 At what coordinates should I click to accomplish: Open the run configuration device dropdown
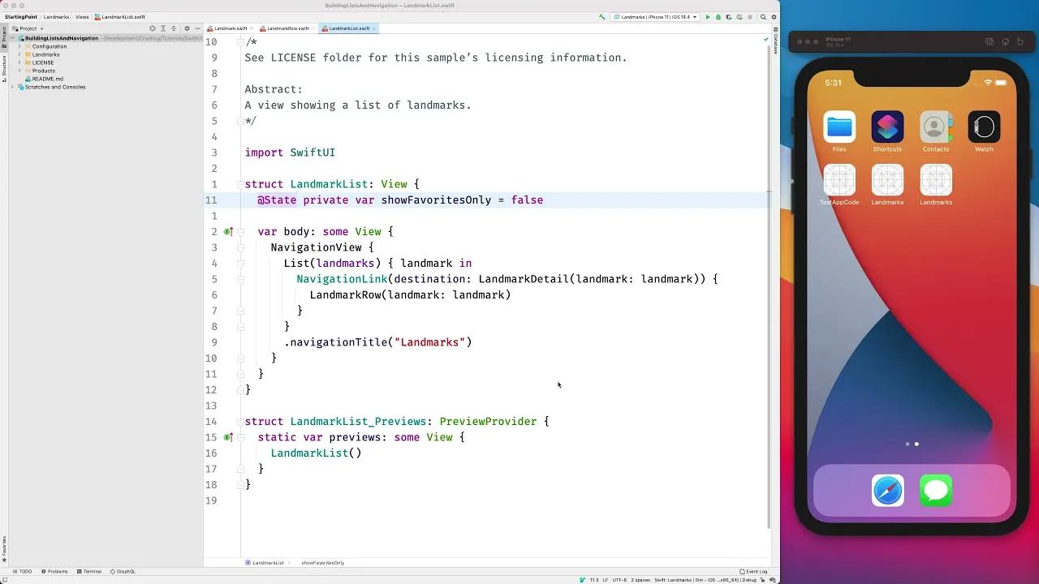tap(656, 17)
